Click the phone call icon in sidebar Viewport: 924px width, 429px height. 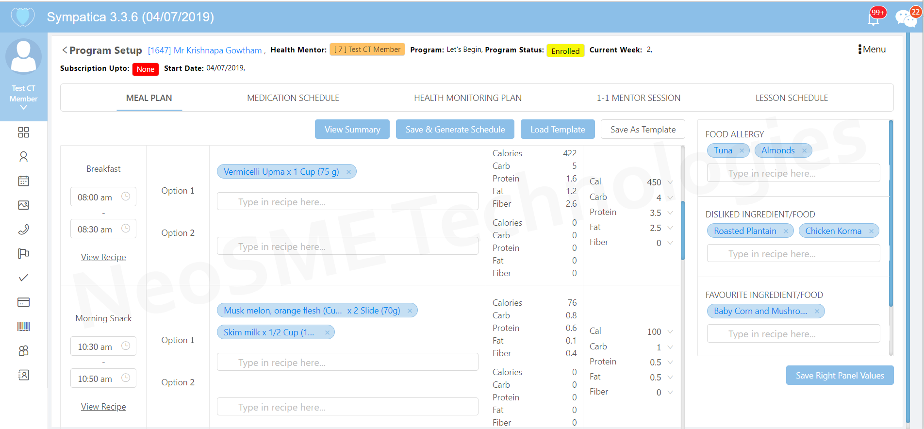[x=23, y=229]
